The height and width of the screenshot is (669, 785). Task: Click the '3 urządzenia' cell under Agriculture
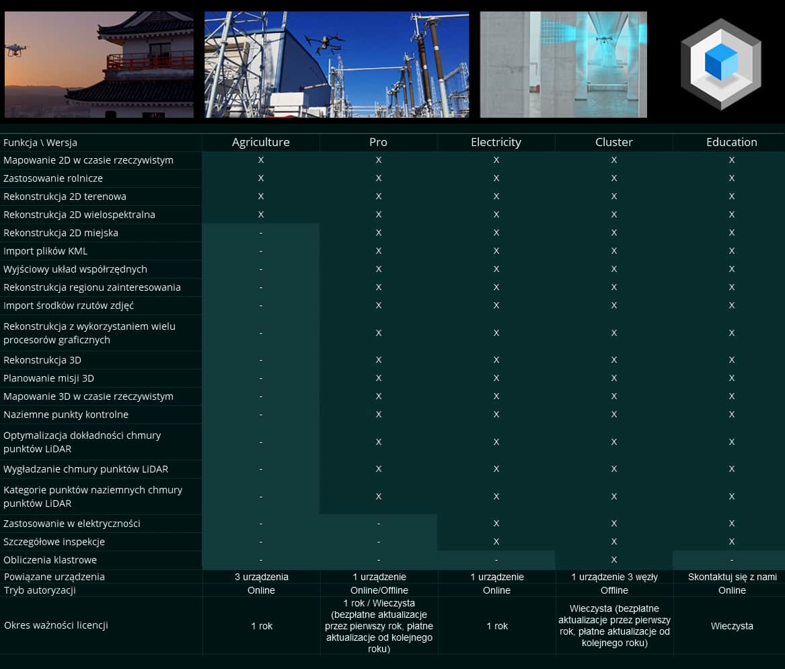point(261,577)
